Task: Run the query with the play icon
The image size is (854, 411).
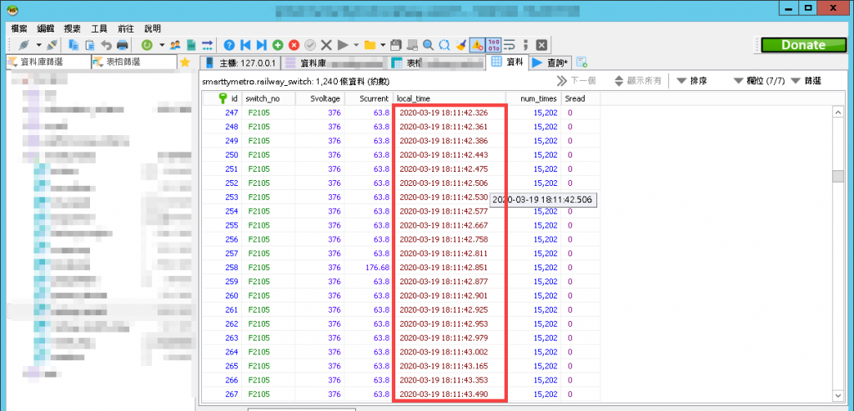Action: pyautogui.click(x=343, y=45)
